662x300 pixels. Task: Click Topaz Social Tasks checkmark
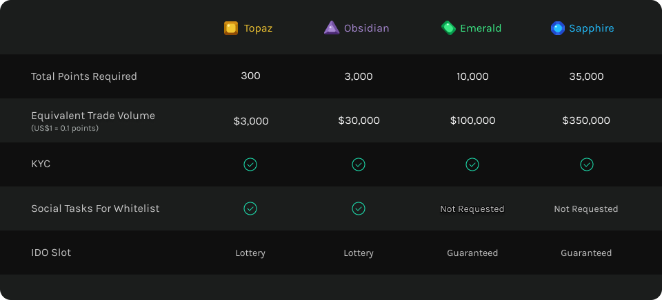click(x=250, y=208)
